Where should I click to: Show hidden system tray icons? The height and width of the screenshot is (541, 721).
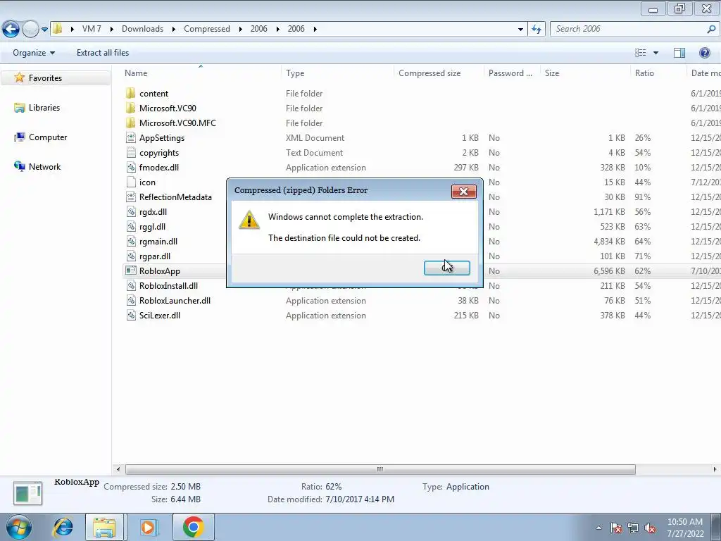click(x=598, y=528)
